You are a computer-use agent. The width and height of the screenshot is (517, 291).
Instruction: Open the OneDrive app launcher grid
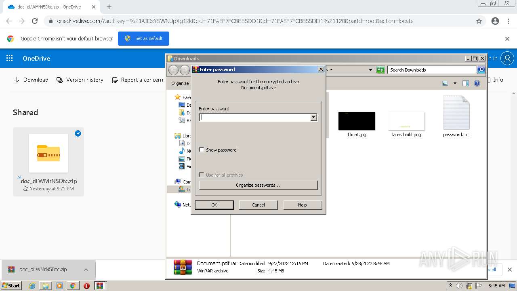(x=10, y=58)
